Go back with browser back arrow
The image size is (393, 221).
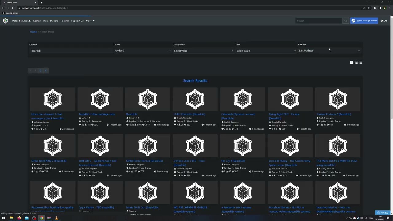click(x=3, y=8)
